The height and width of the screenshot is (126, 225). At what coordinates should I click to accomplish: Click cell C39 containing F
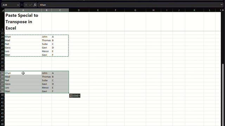coord(60,91)
